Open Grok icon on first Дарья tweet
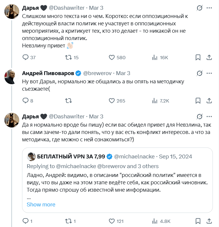This screenshot has width=219, height=227. coord(200,8)
